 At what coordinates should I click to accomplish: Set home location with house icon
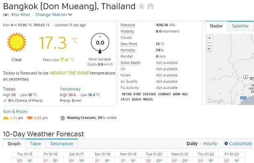pos(150,6)
